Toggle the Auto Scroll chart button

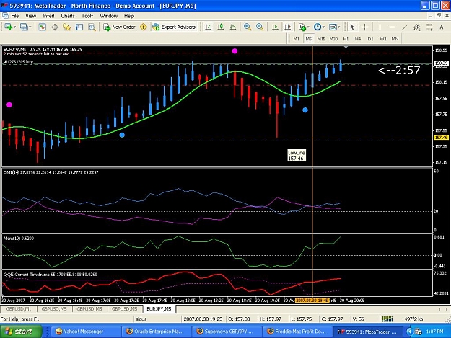click(275, 27)
